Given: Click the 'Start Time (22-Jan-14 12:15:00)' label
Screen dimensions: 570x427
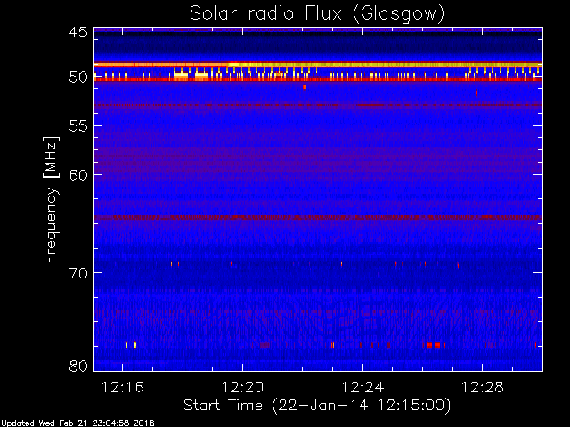Looking at the screenshot, I should pos(317,406).
